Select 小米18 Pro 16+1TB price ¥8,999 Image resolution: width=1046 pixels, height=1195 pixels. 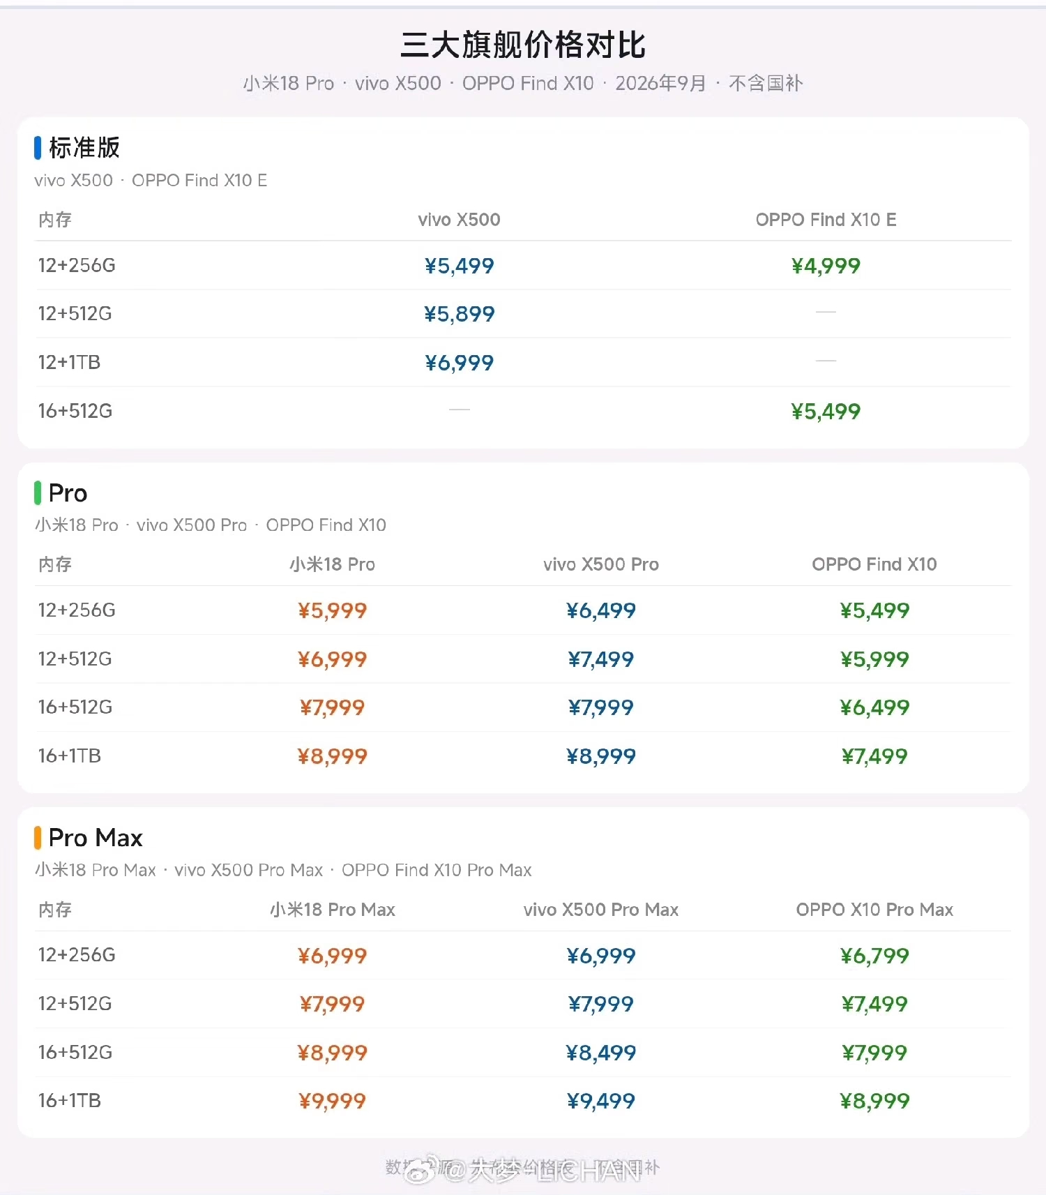pos(333,756)
